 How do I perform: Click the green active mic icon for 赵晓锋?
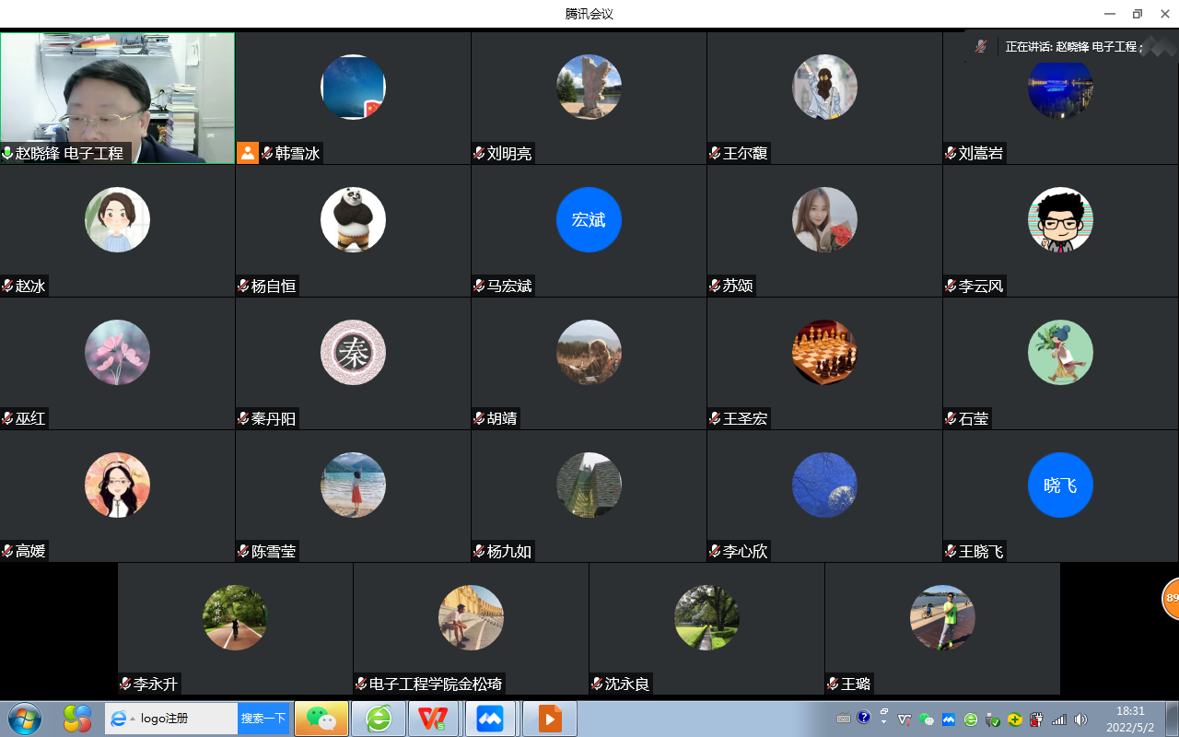7,154
